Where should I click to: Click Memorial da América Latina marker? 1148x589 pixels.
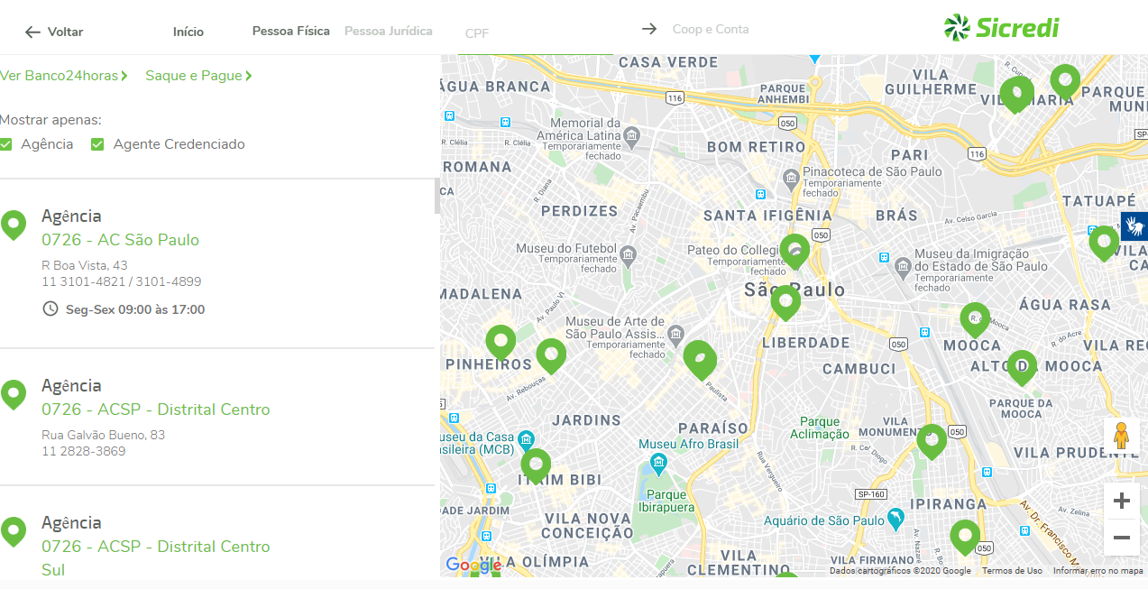[631, 137]
